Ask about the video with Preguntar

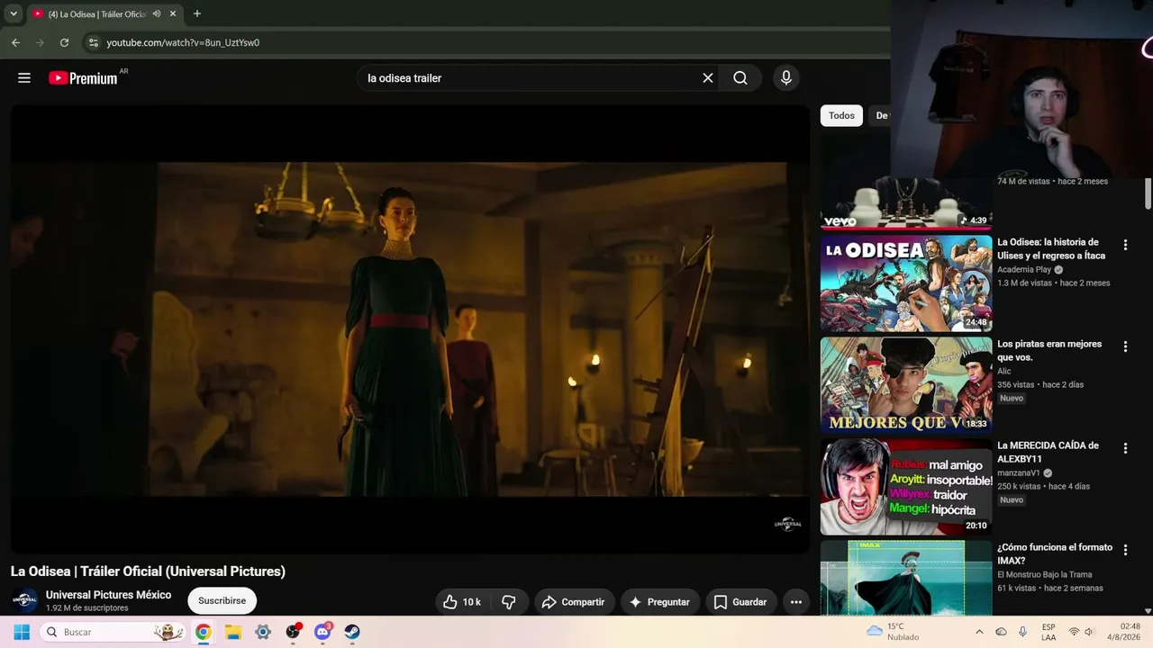click(x=659, y=602)
